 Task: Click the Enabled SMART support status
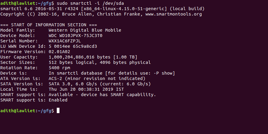tap(58, 100)
